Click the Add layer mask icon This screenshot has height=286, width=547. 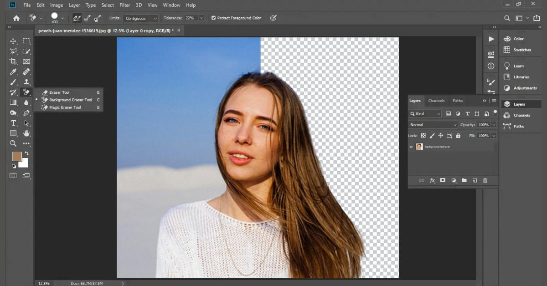tap(443, 180)
